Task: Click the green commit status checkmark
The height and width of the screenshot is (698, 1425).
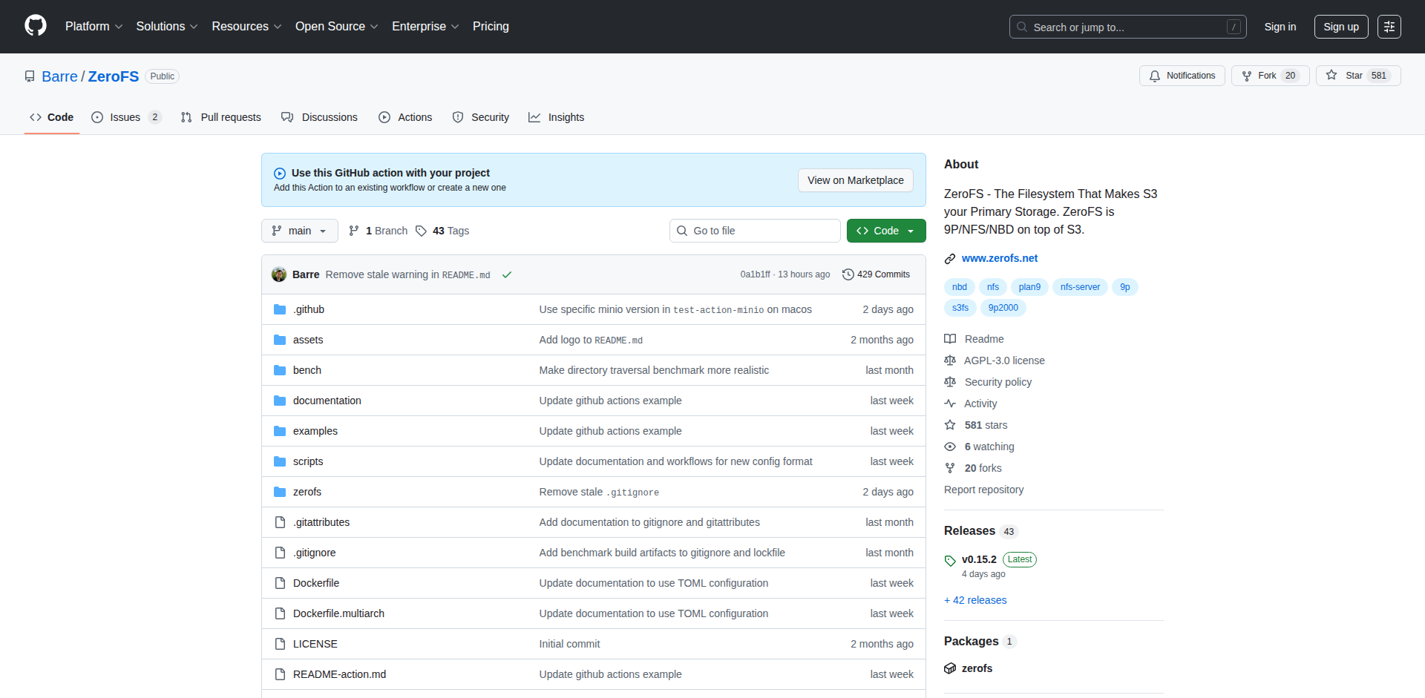Action: (x=507, y=274)
